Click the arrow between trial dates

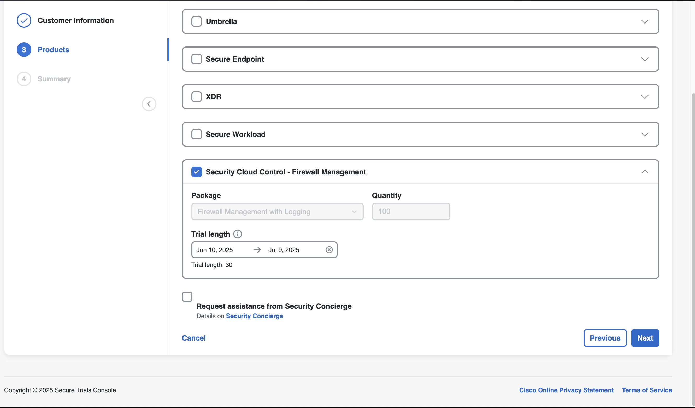click(257, 250)
